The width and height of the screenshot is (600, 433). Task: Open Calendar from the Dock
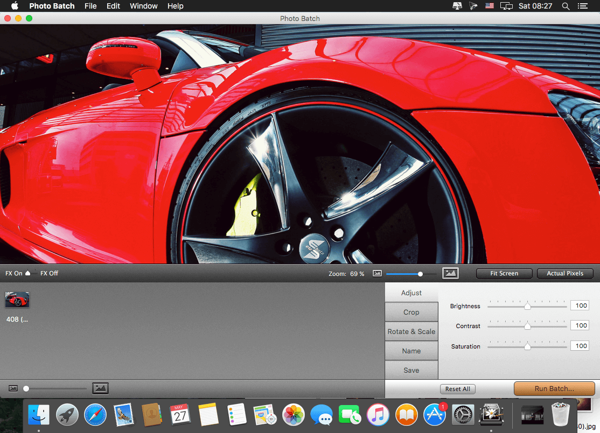[180, 415]
